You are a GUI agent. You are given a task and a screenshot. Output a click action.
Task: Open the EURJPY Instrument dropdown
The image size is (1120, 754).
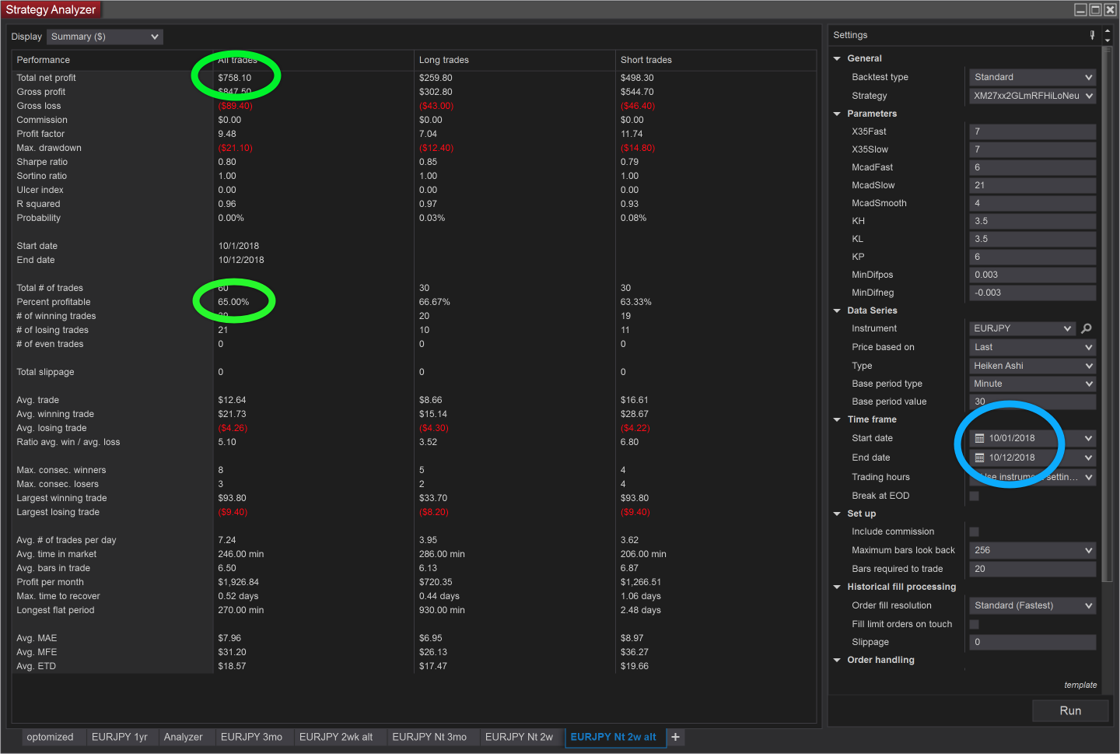(x=1023, y=328)
